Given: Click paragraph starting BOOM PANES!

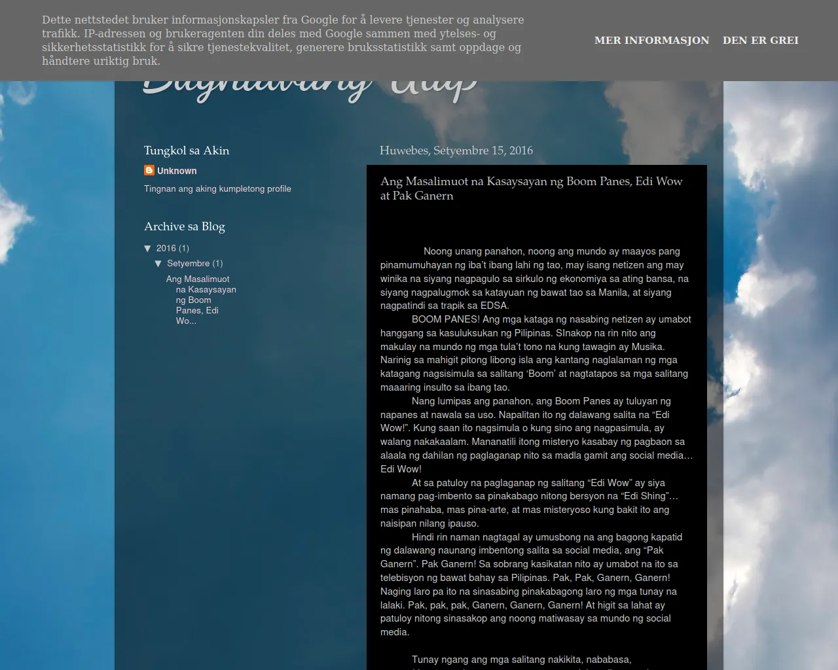Looking at the screenshot, I should point(535,353).
